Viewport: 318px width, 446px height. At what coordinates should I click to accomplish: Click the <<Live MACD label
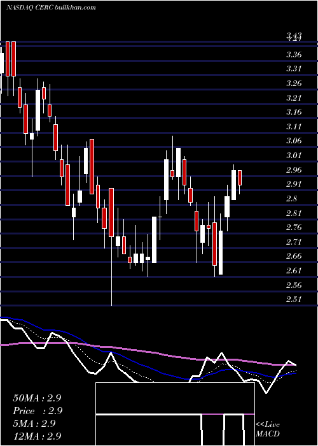268,429
